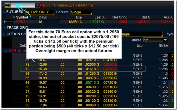Collapse the FUTURES section
Image resolution: width=177 pixels, height=110 pixels.
4,12
